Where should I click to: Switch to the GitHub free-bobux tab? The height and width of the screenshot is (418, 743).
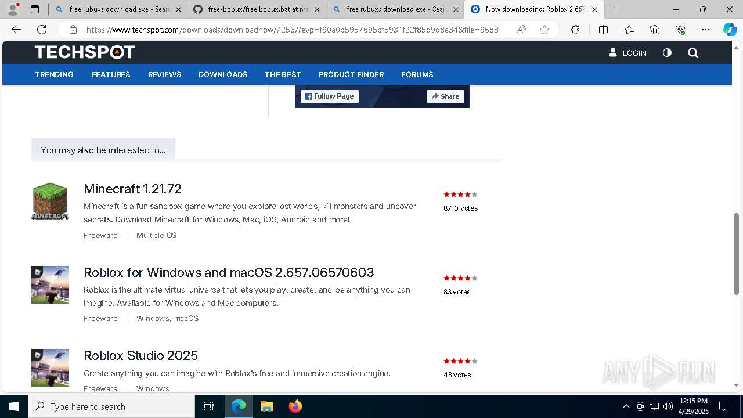tap(257, 9)
